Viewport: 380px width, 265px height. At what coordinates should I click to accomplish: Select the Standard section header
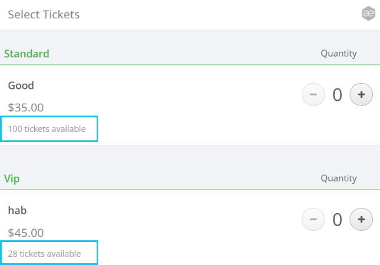pos(27,54)
